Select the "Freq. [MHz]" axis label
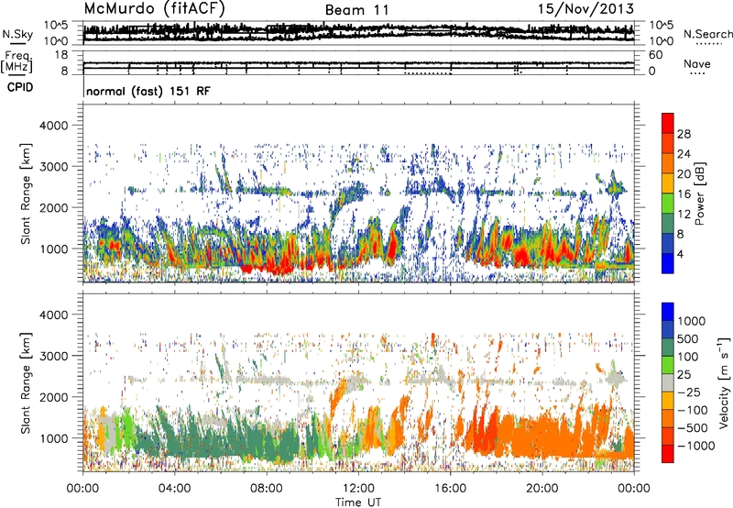This screenshot has height=508, width=733. coord(16,62)
